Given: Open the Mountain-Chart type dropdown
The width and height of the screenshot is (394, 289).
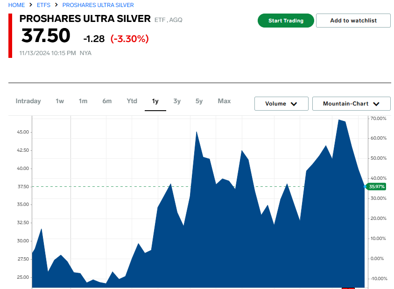Looking at the screenshot, I should point(351,104).
